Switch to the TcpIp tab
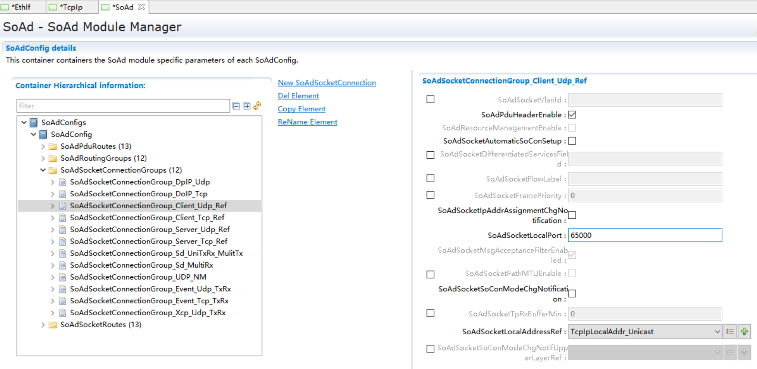The width and height of the screenshot is (757, 369). pyautogui.click(x=71, y=7)
